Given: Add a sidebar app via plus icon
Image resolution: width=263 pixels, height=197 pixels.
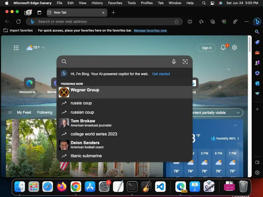Looking at the screenshot, I should coord(257,109).
